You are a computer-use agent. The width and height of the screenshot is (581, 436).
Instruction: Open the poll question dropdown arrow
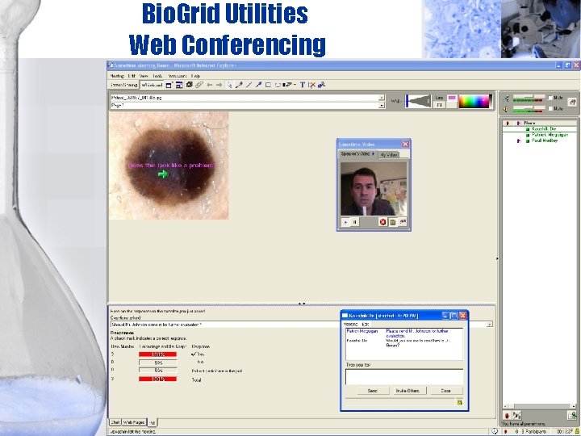tap(490, 325)
